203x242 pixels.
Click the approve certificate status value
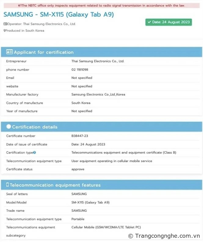coord(78,169)
